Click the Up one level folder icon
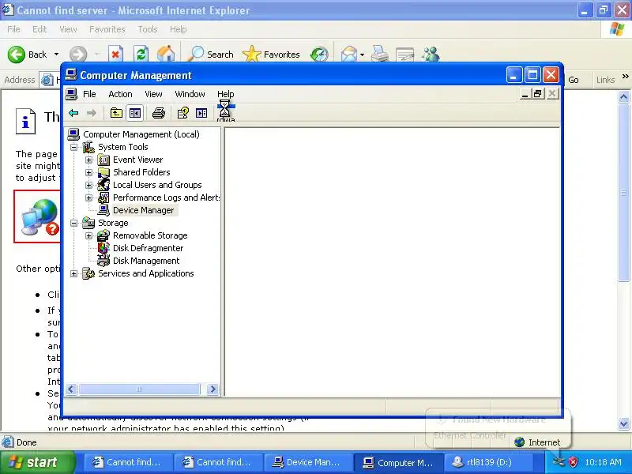Screen dimensions: 632x474 click(116, 113)
